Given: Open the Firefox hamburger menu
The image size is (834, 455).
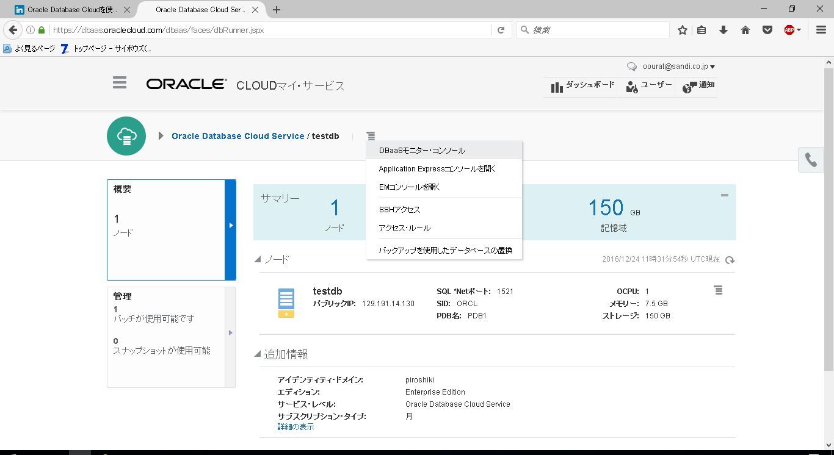Looking at the screenshot, I should pos(821,30).
